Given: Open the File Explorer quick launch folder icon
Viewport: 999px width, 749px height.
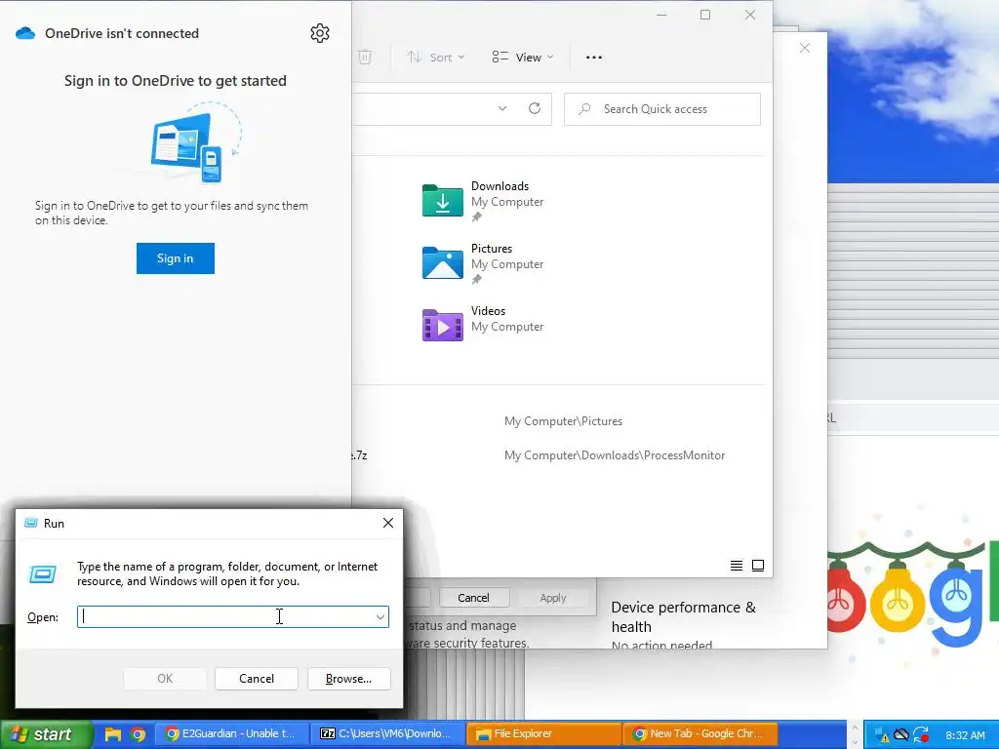Looking at the screenshot, I should pos(113,734).
